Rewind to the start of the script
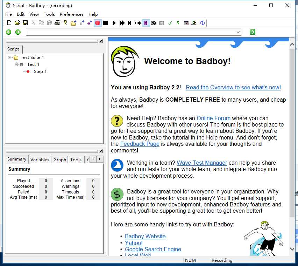Viewport: 298px width, 266px height. tap(130, 23)
